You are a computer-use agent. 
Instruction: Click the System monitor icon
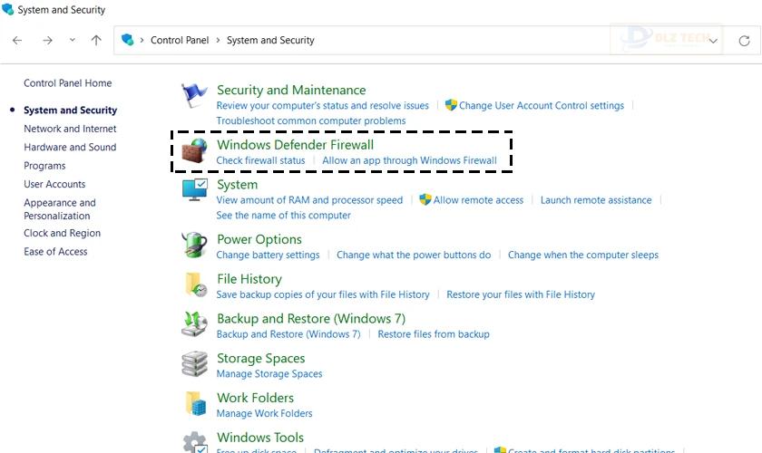195,190
